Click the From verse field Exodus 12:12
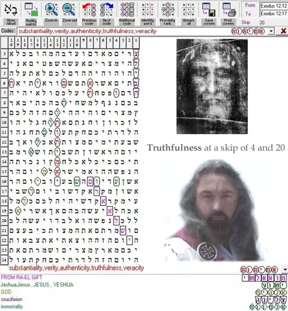The width and height of the screenshot is (288, 311). click(274, 6)
